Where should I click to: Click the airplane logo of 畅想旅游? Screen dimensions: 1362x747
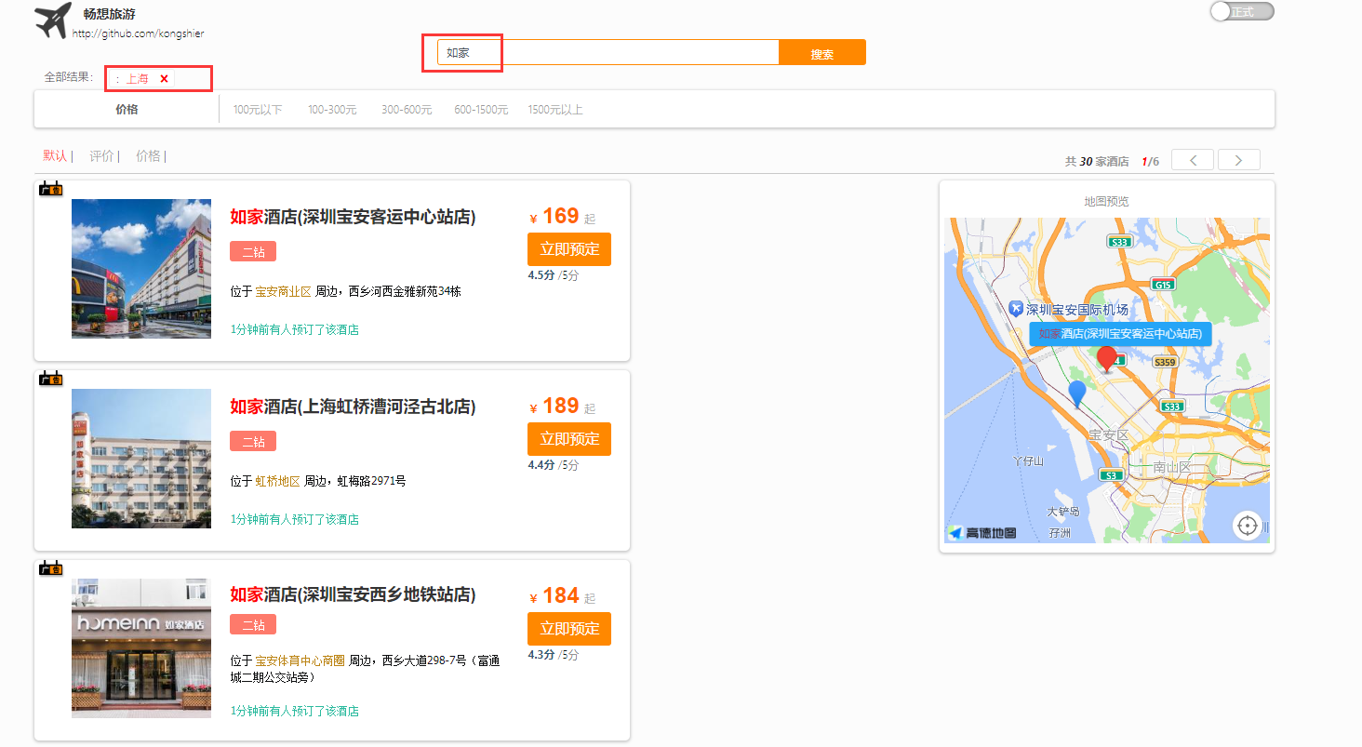tap(51, 20)
